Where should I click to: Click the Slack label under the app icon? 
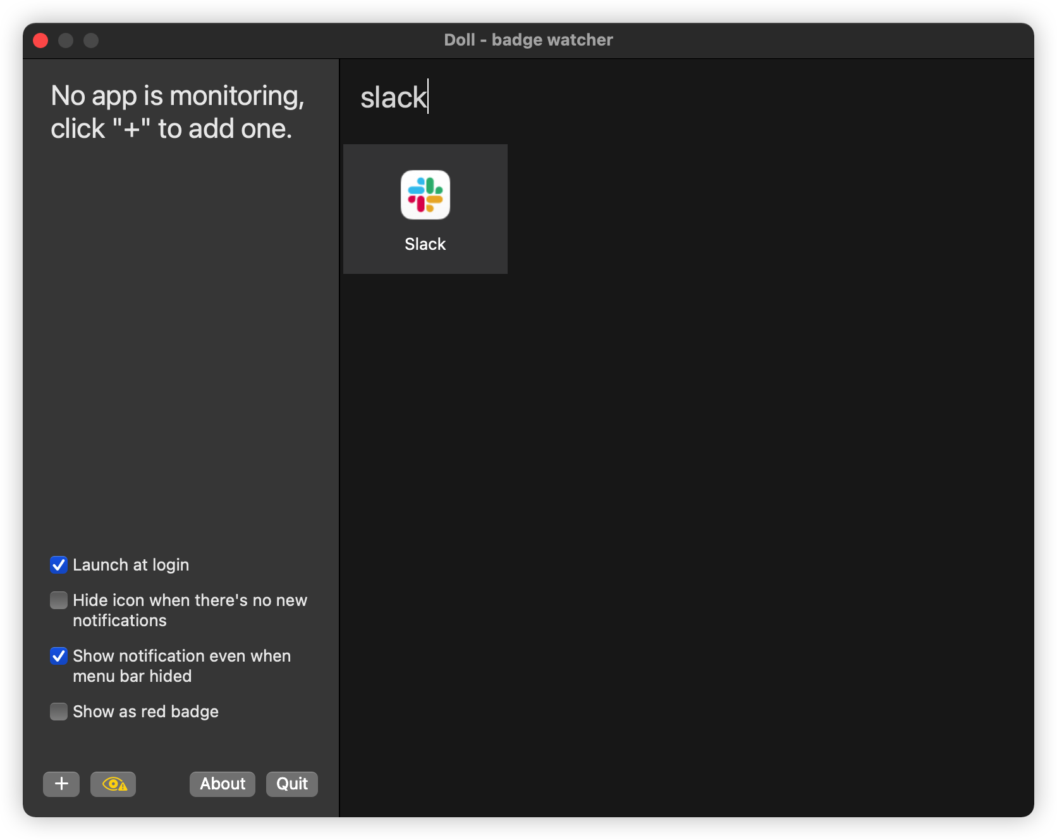[x=425, y=244]
